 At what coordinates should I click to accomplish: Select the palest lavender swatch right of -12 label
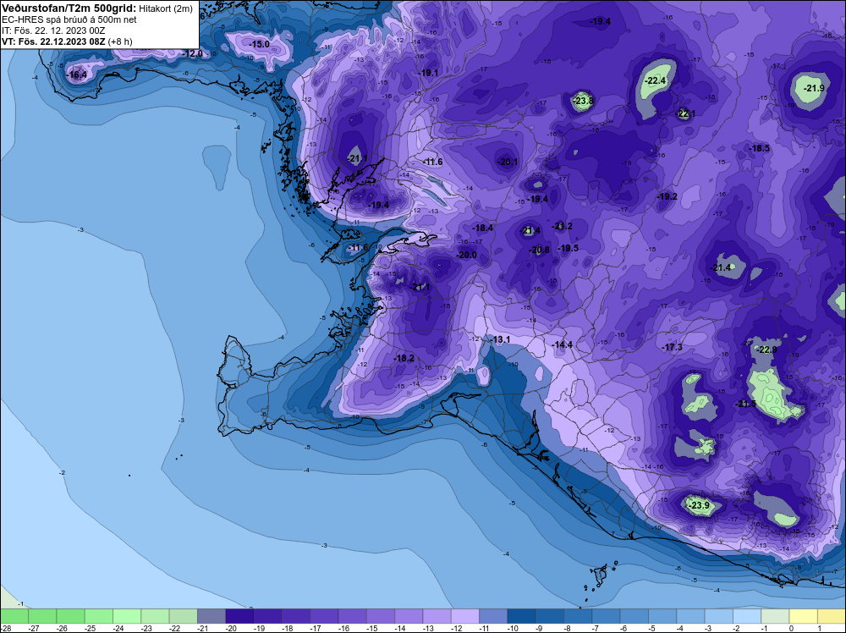(x=464, y=616)
